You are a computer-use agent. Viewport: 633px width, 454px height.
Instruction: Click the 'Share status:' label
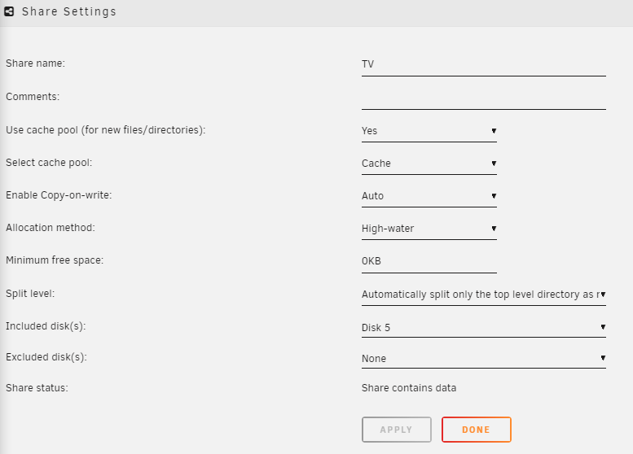[x=37, y=388]
